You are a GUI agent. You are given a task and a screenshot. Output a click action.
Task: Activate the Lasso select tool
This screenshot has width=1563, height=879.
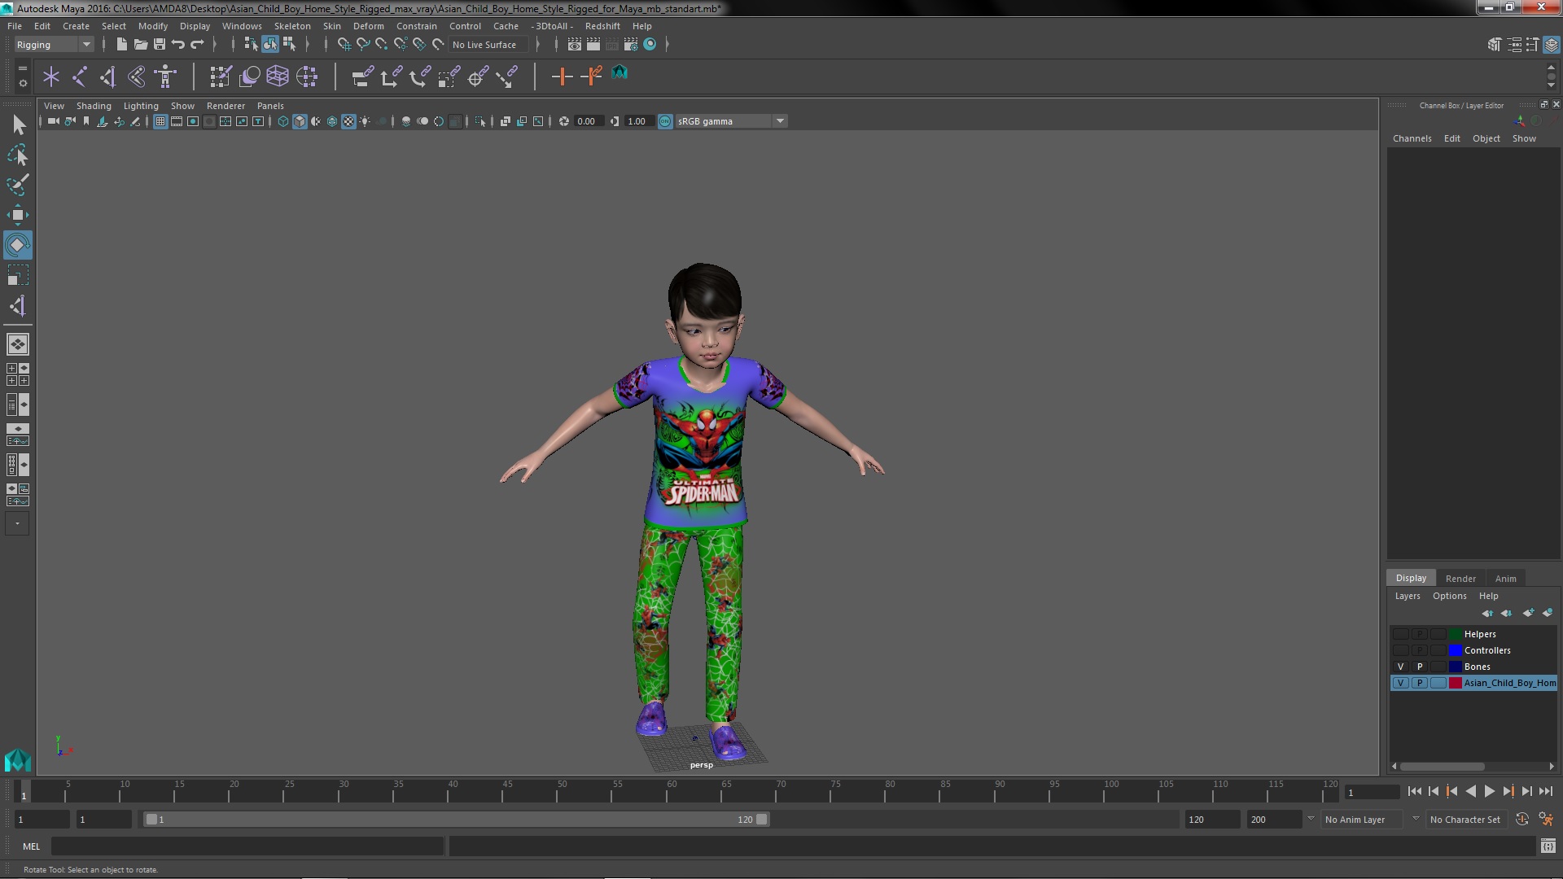[18, 155]
